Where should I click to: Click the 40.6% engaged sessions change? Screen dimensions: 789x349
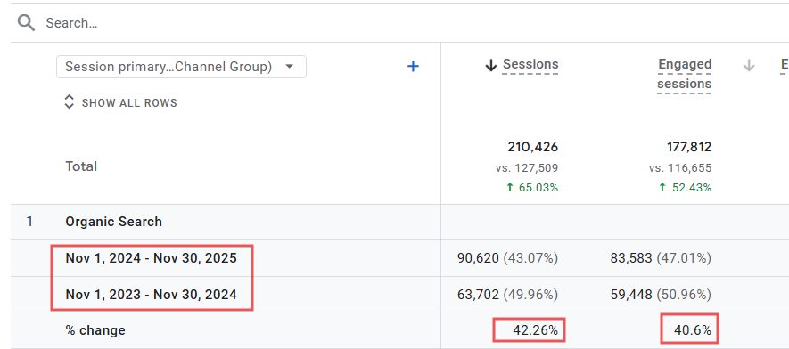click(x=693, y=330)
